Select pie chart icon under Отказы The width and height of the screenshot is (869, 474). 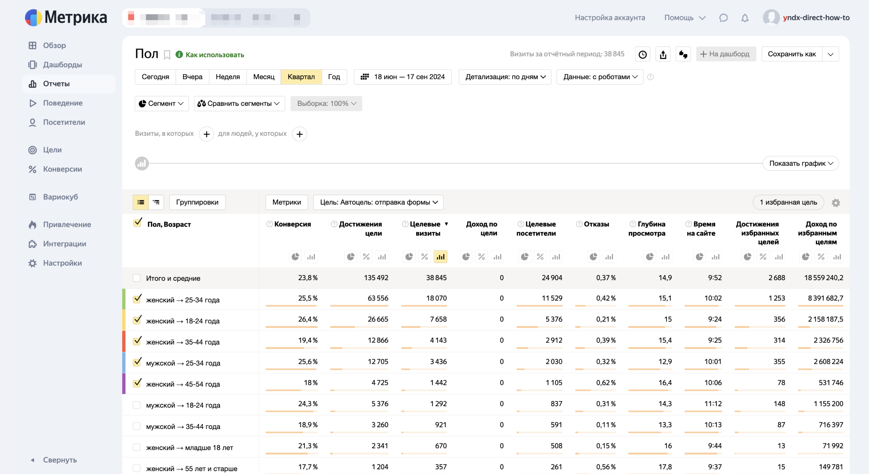pyautogui.click(x=593, y=257)
